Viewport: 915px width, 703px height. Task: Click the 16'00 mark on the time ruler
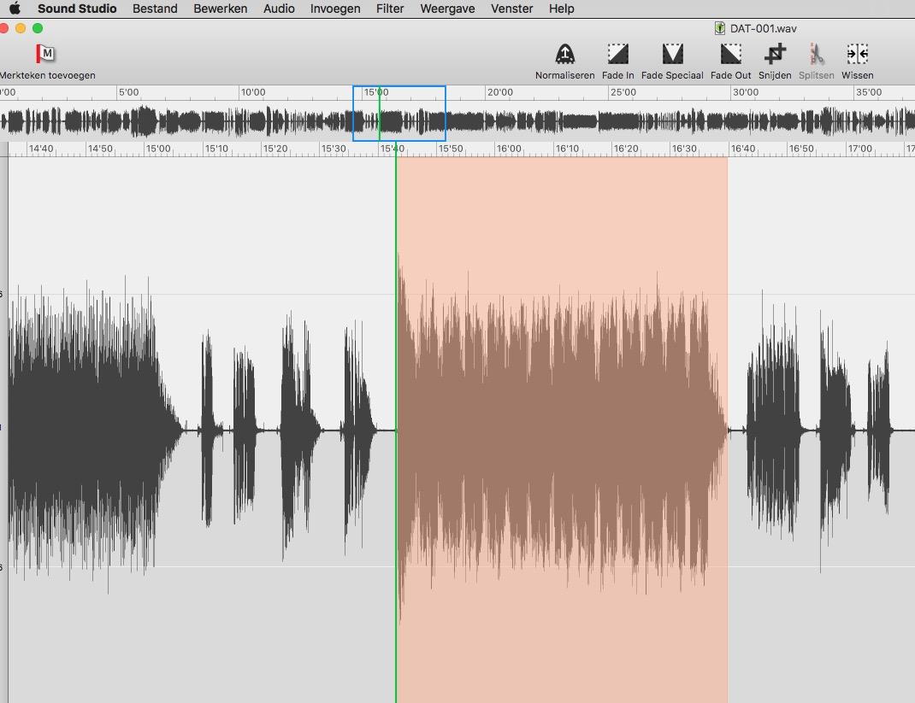tap(509, 149)
